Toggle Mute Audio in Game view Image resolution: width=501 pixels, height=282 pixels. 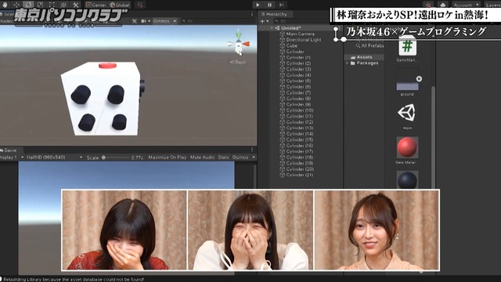(202, 157)
